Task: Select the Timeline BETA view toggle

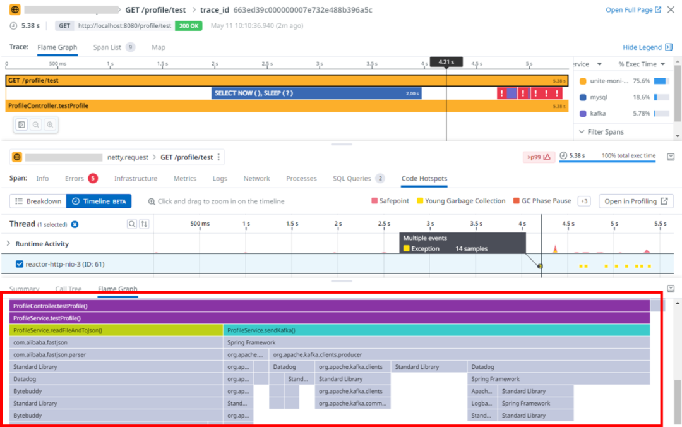Action: [99, 201]
